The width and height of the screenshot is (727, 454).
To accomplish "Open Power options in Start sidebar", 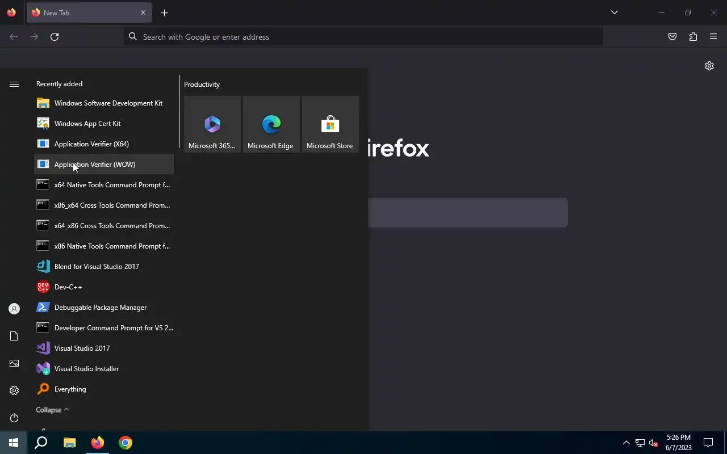I will pyautogui.click(x=14, y=418).
